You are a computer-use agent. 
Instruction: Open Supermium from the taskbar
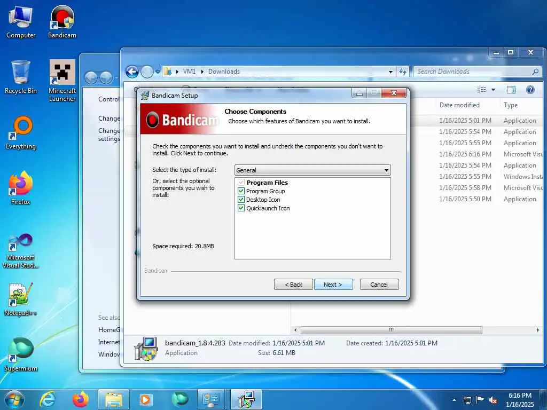click(x=179, y=399)
